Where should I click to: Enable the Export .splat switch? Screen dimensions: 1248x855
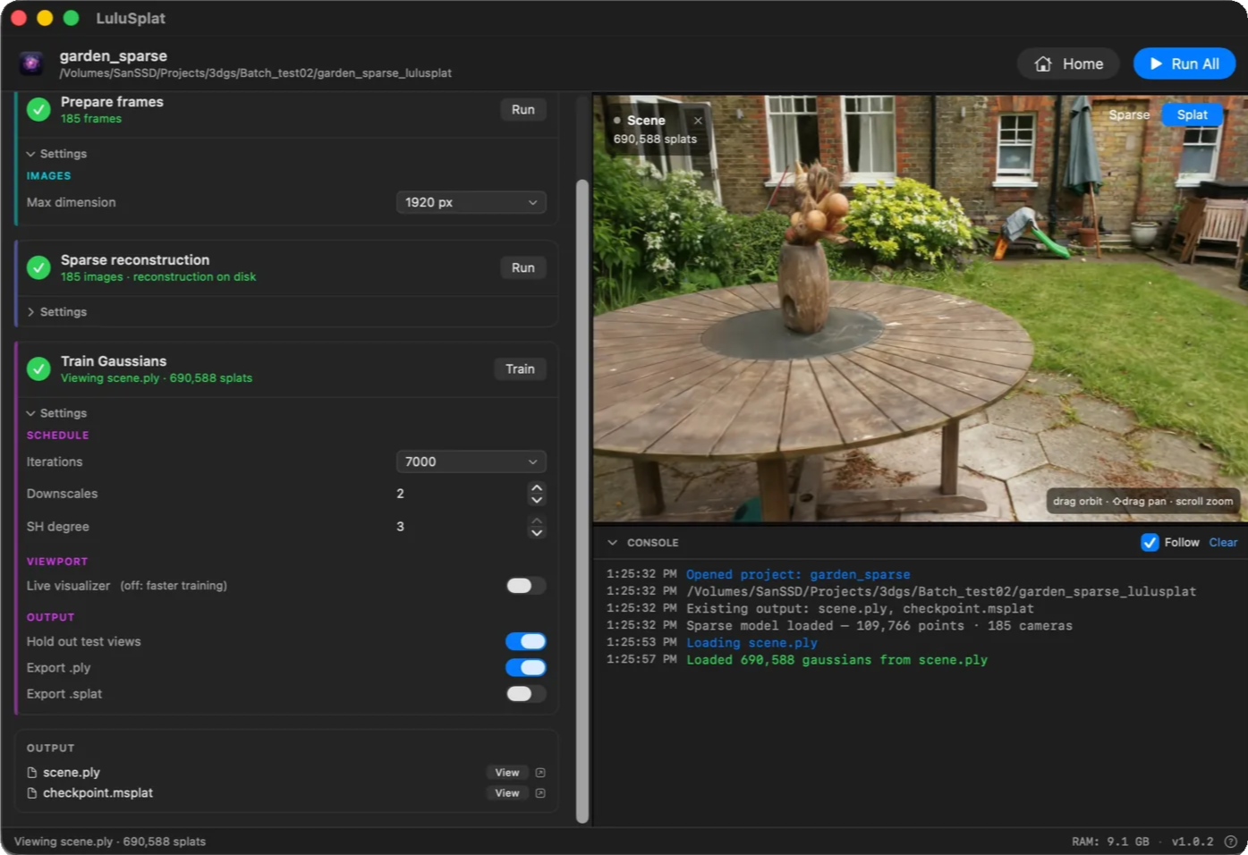pos(526,694)
